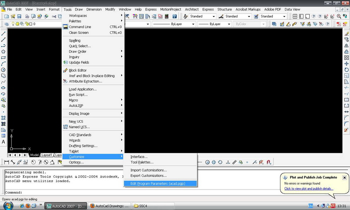Click the New drawing icon
The height and width of the screenshot is (210, 350).
pos(7,16)
